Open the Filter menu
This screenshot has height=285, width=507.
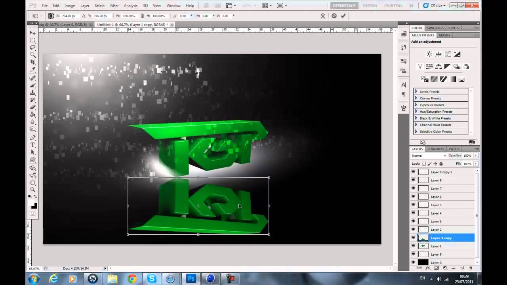click(114, 6)
